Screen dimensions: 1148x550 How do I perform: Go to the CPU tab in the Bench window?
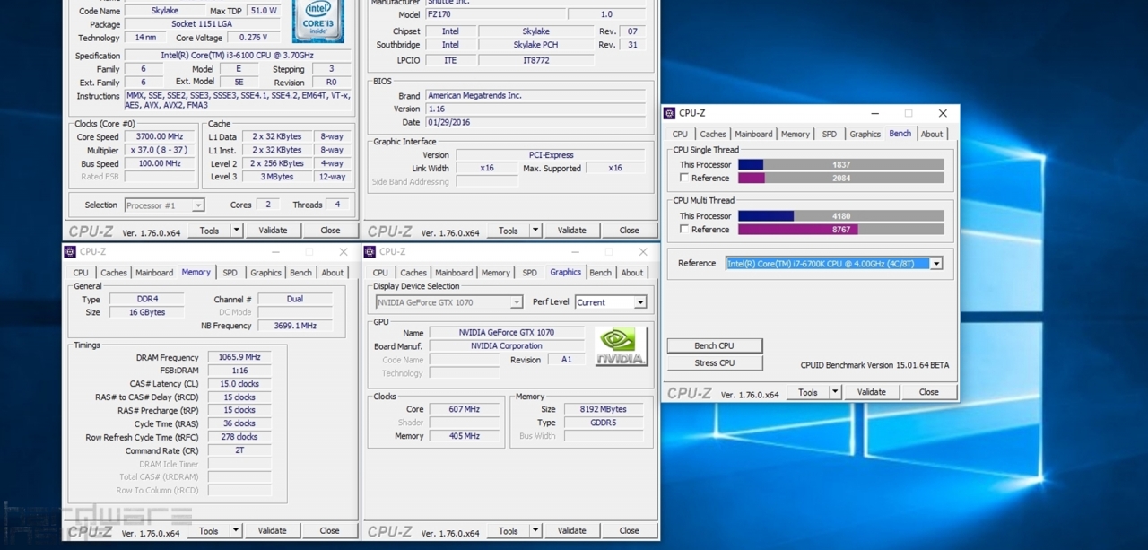[x=681, y=135]
